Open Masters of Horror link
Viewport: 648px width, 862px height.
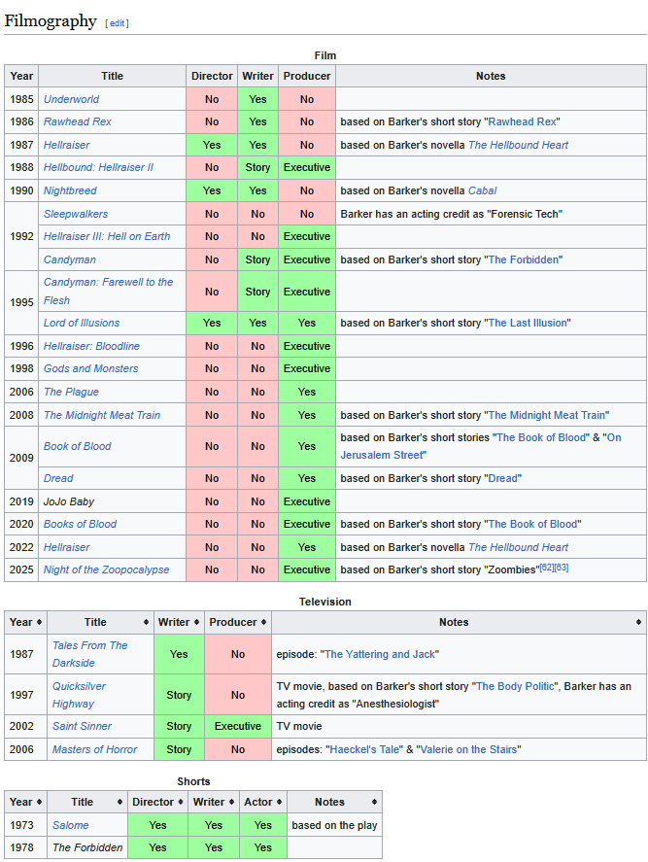click(x=94, y=750)
